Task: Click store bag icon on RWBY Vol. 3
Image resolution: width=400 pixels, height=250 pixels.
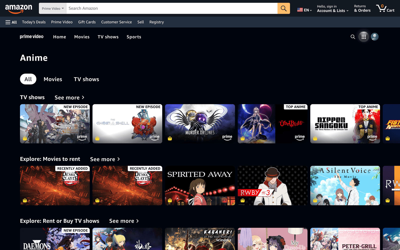Action: click(x=242, y=200)
